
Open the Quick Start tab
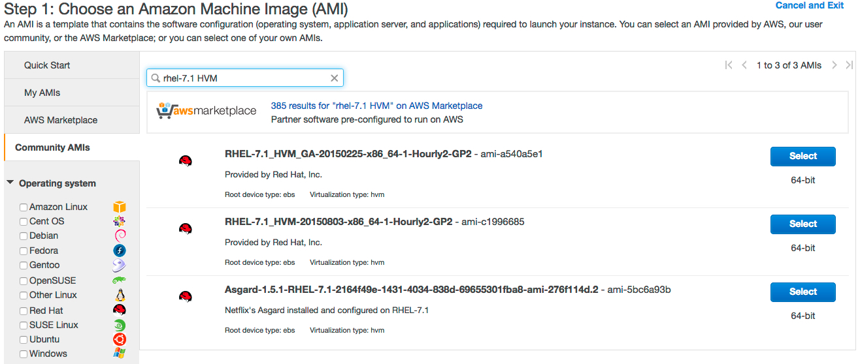point(47,65)
